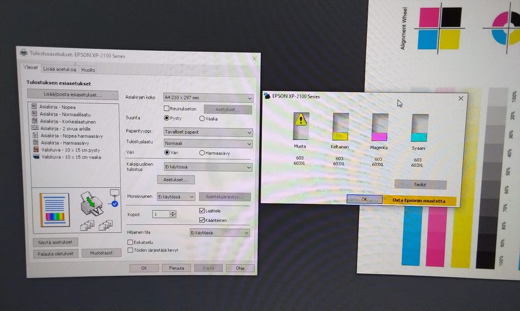
Task: Select Valokuva - 10 x 15 cm pysty preset
Action: point(67,150)
